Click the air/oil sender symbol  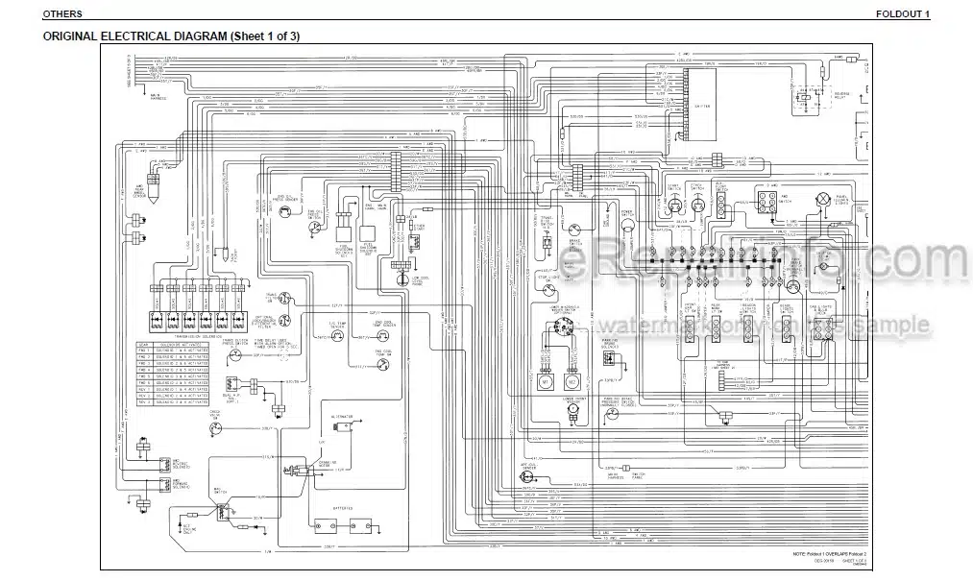pos(526,477)
